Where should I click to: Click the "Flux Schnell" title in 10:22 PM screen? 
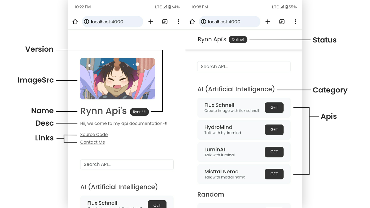pos(102,203)
